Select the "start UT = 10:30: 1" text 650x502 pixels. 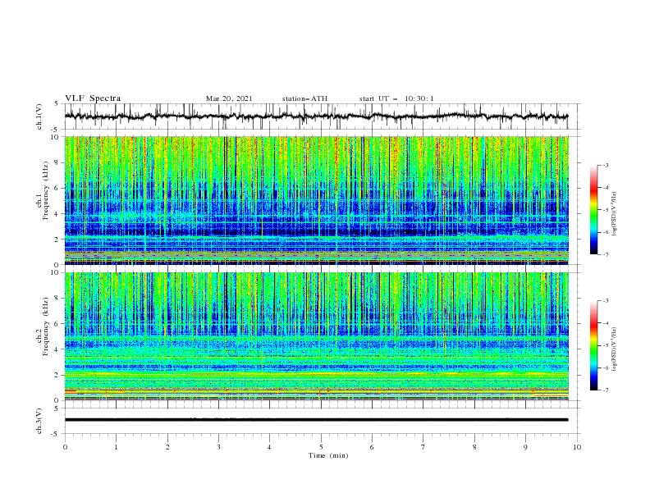pyautogui.click(x=396, y=98)
